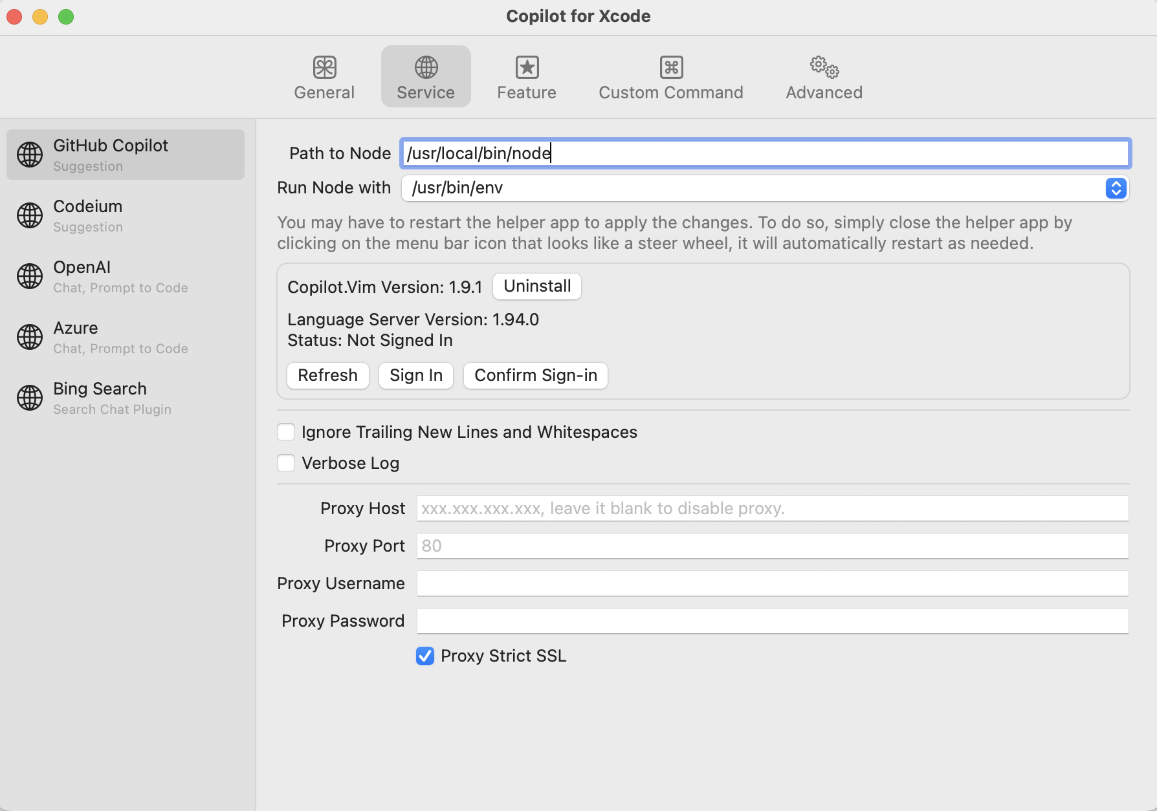The height and width of the screenshot is (811, 1157).
Task: Select the Service tab label
Action: click(426, 92)
